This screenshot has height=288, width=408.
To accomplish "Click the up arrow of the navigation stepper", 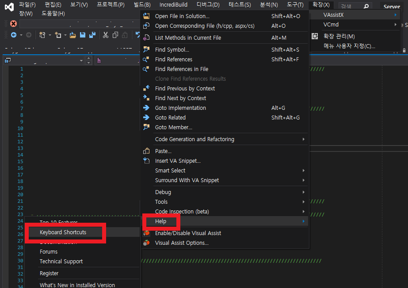I will click(89, 58).
